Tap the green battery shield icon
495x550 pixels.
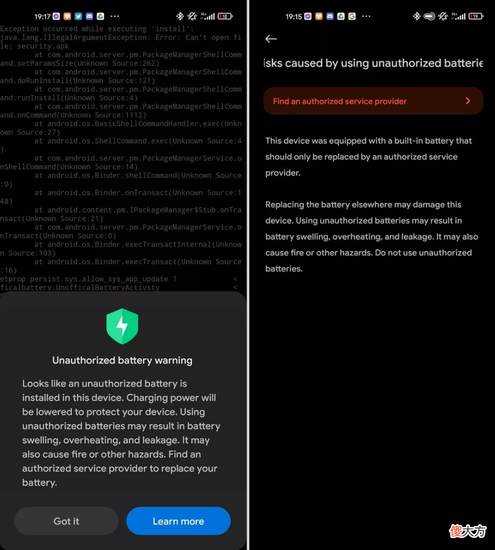click(122, 326)
